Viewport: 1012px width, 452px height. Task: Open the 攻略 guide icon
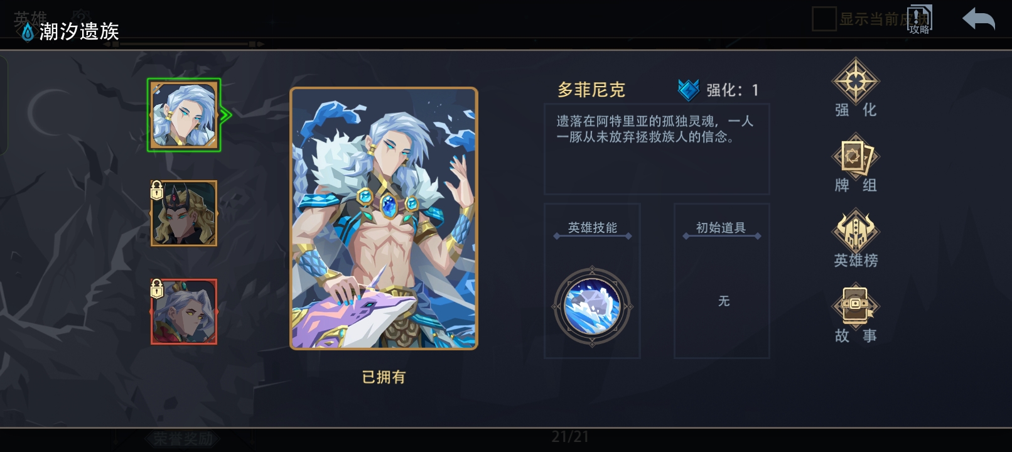[x=919, y=19]
